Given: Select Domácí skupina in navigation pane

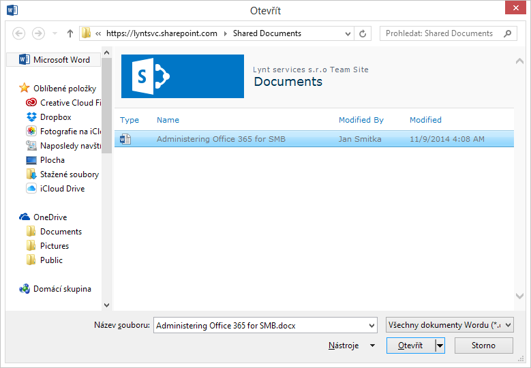Looking at the screenshot, I should [x=62, y=289].
